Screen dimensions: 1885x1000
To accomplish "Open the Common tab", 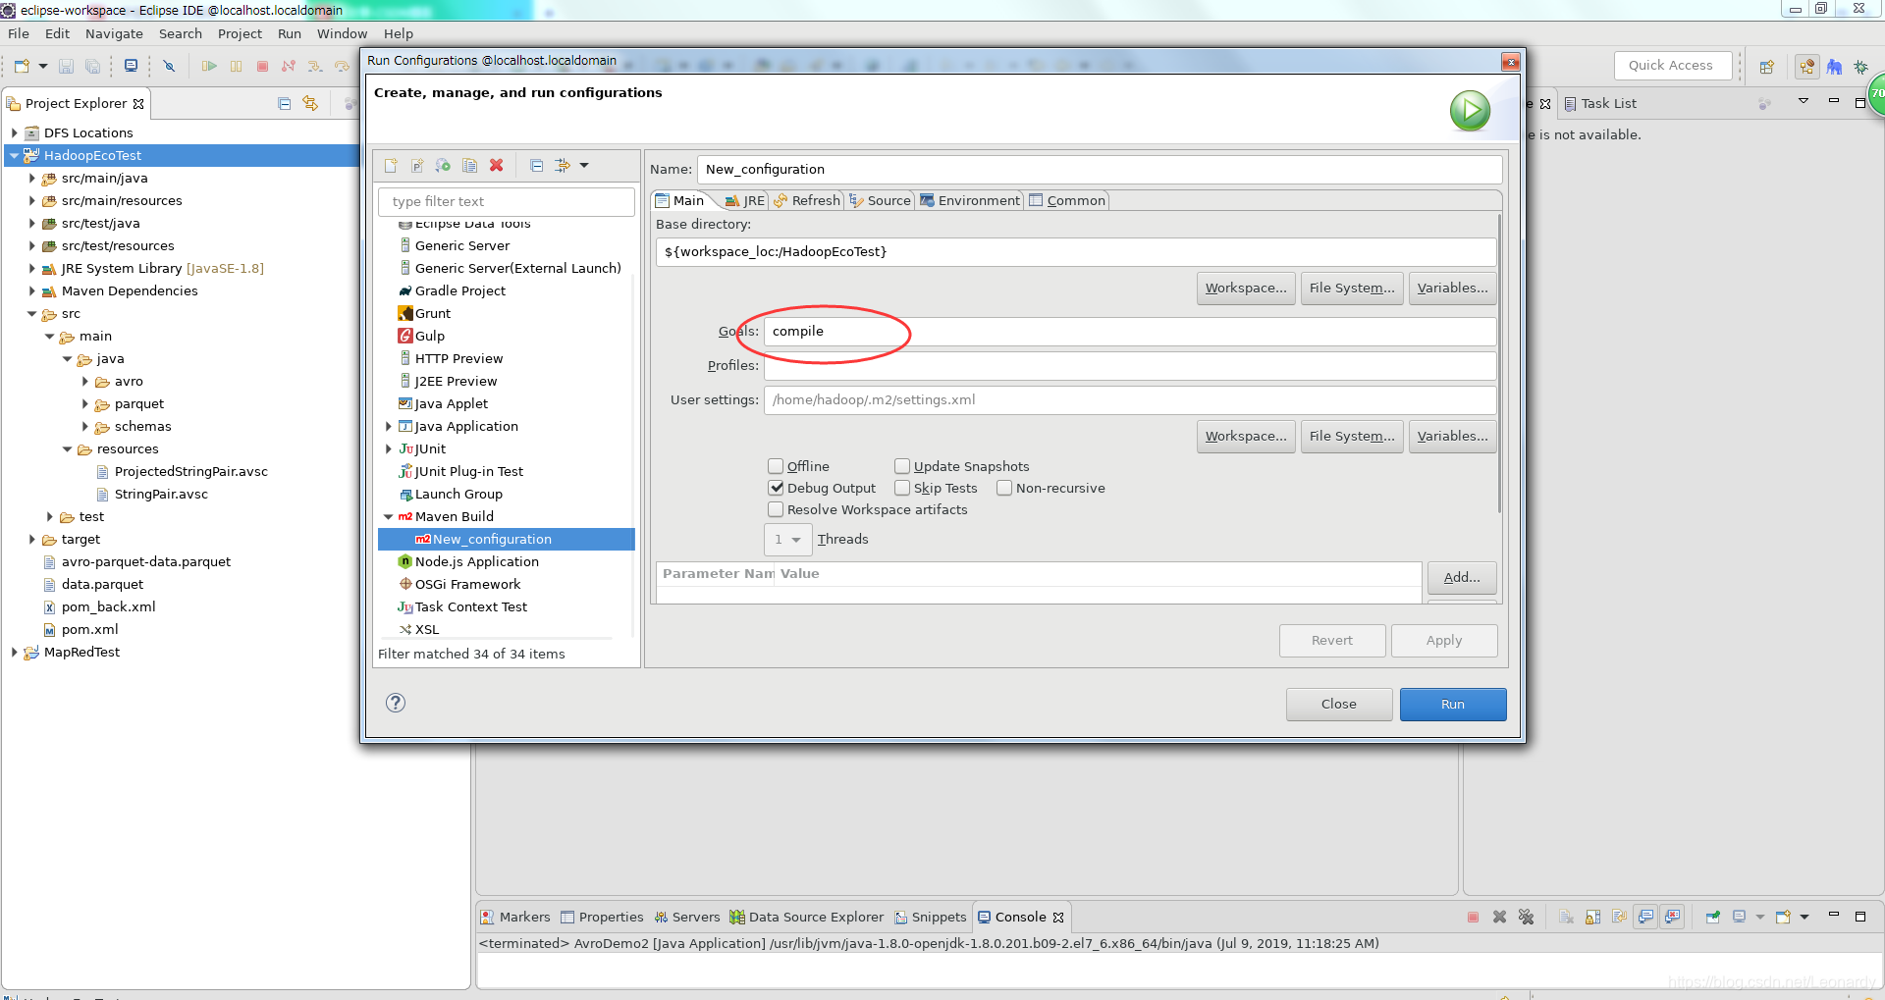I will (1067, 200).
